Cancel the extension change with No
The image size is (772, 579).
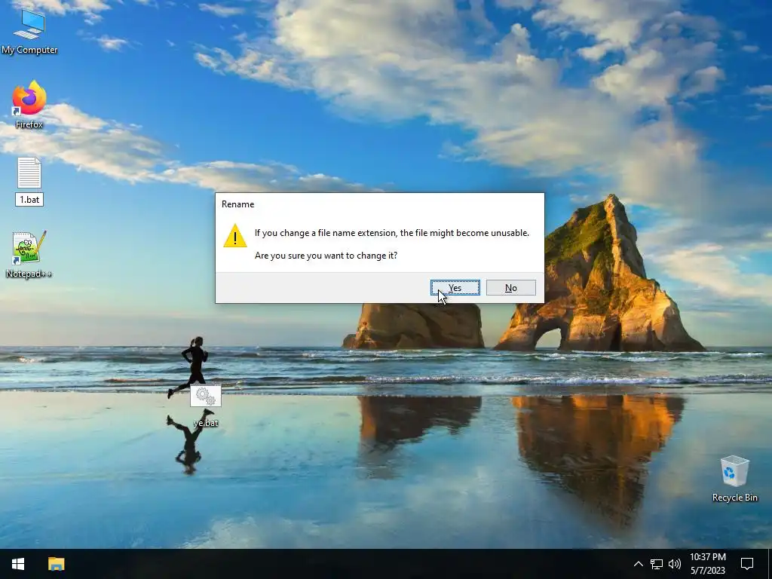pos(510,287)
